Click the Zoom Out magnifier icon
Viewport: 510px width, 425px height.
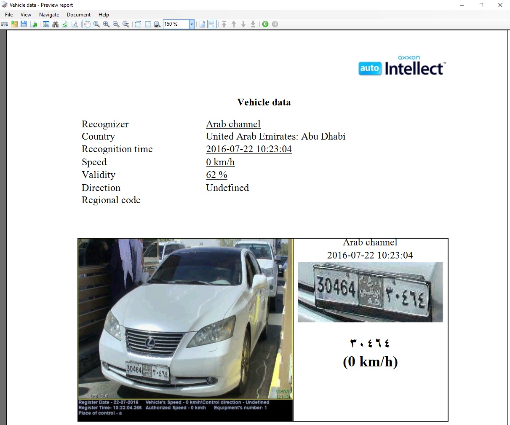[x=116, y=24]
